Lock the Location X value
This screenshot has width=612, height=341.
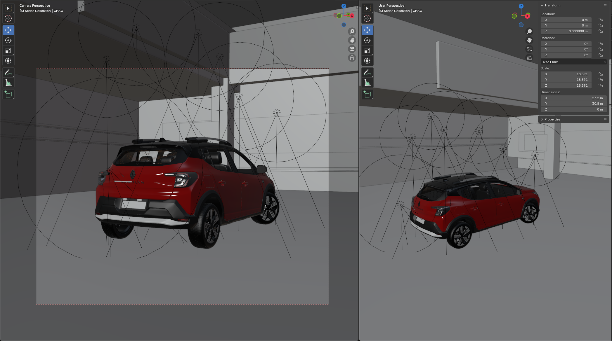601,20
